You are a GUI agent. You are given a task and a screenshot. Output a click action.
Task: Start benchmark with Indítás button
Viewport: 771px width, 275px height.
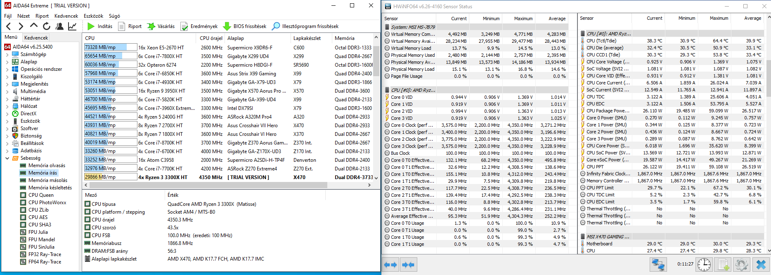tap(100, 26)
